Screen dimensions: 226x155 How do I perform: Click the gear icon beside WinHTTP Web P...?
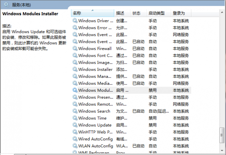click(75, 132)
